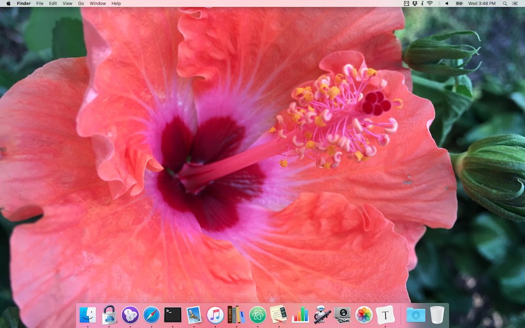Show the battery status menu
Viewport: 525px width, 328px height.
pyautogui.click(x=459, y=3)
